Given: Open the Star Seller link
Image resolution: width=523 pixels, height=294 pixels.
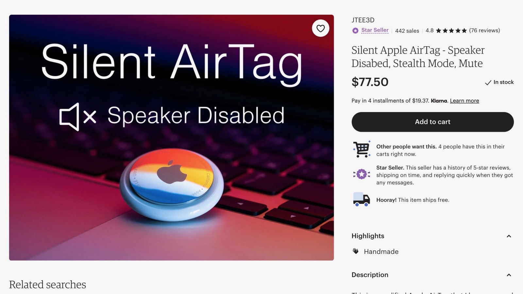Looking at the screenshot, I should (375, 30).
